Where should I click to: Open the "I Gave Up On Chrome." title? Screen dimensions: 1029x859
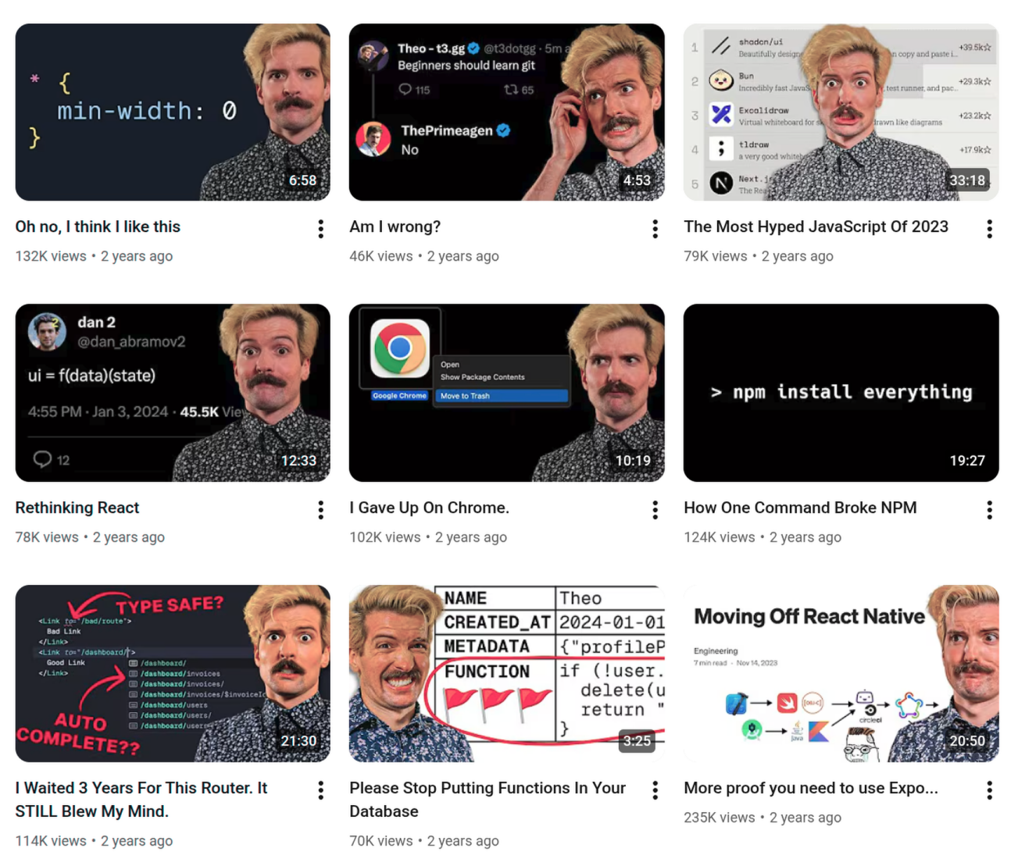tap(429, 508)
